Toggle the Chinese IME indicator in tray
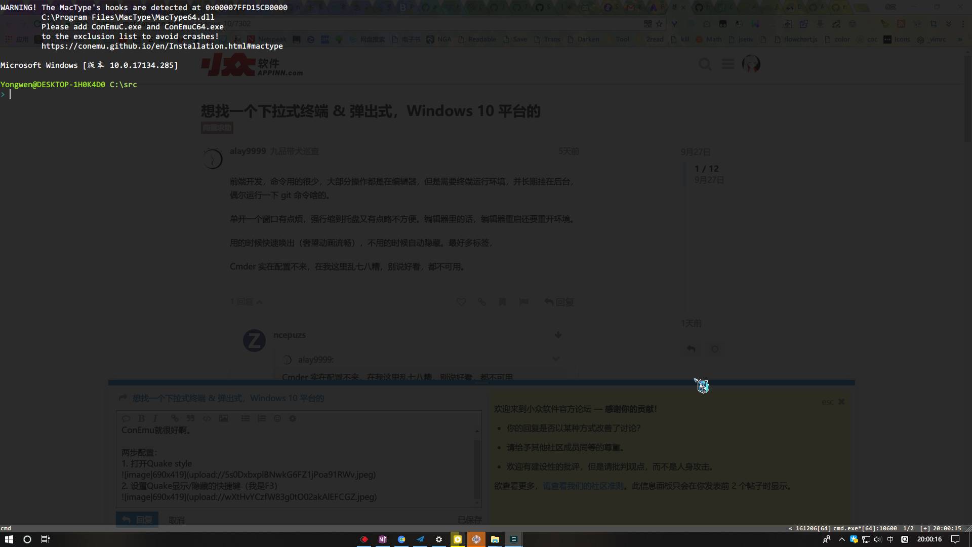Image resolution: width=972 pixels, height=547 pixels. coord(890,539)
